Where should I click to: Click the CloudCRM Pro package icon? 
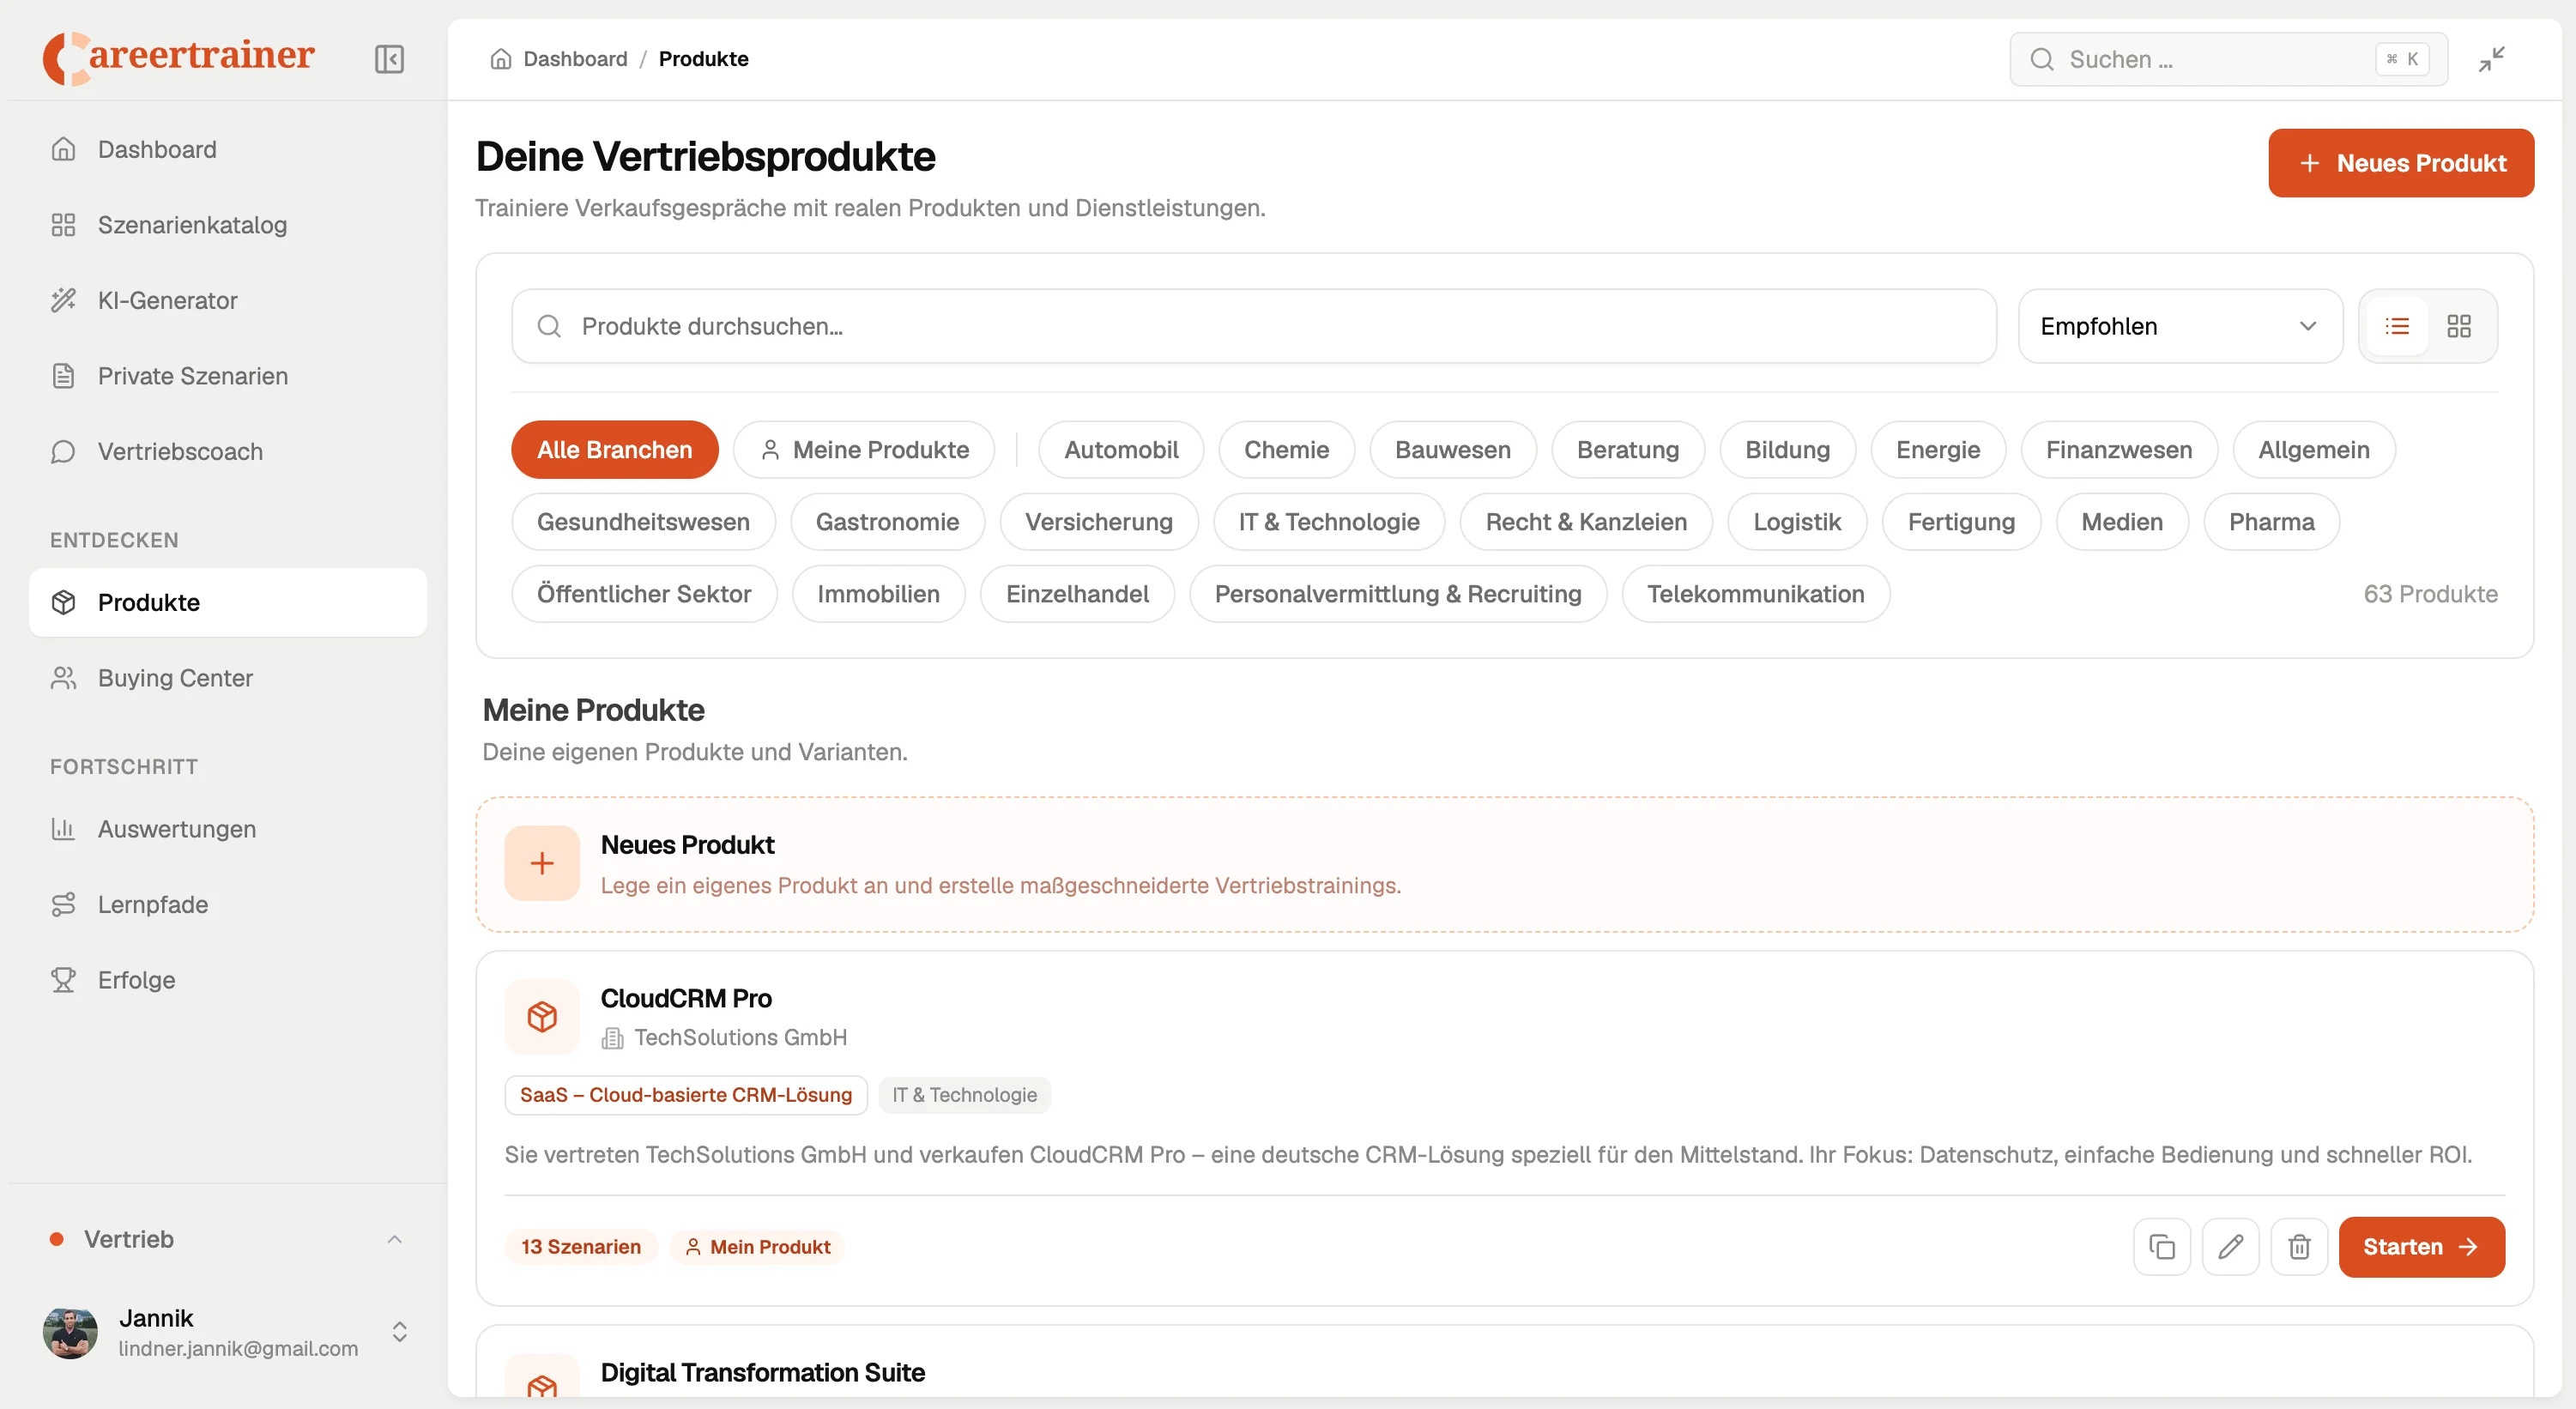click(x=542, y=1017)
